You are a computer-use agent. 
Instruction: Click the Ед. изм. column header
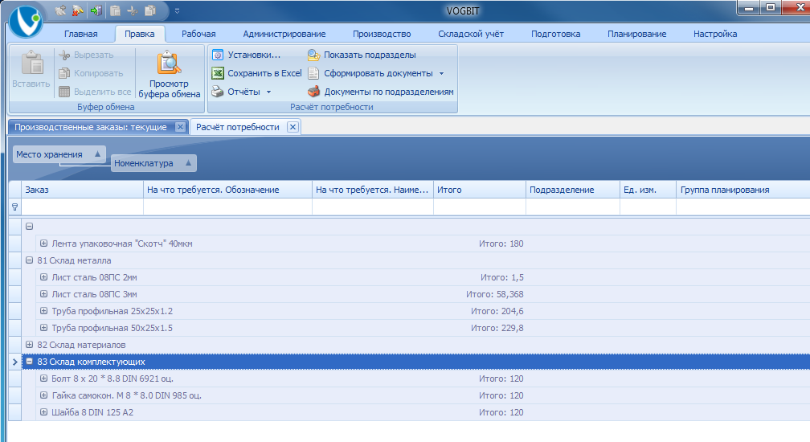(x=648, y=190)
